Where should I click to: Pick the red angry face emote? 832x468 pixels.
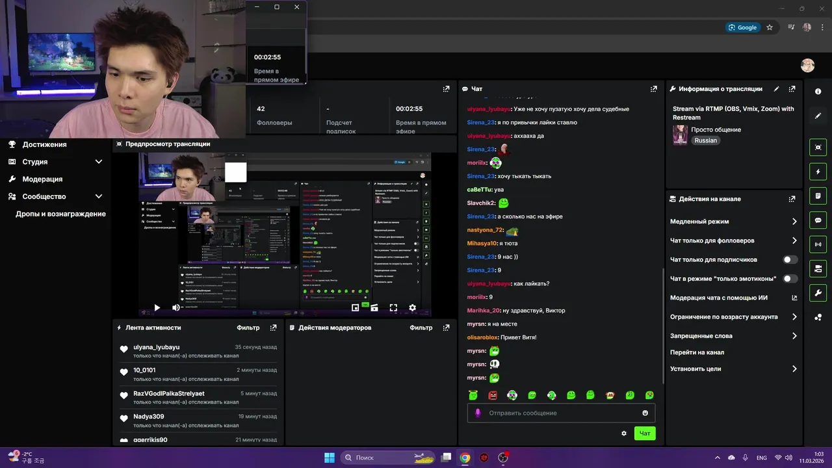pyautogui.click(x=493, y=395)
